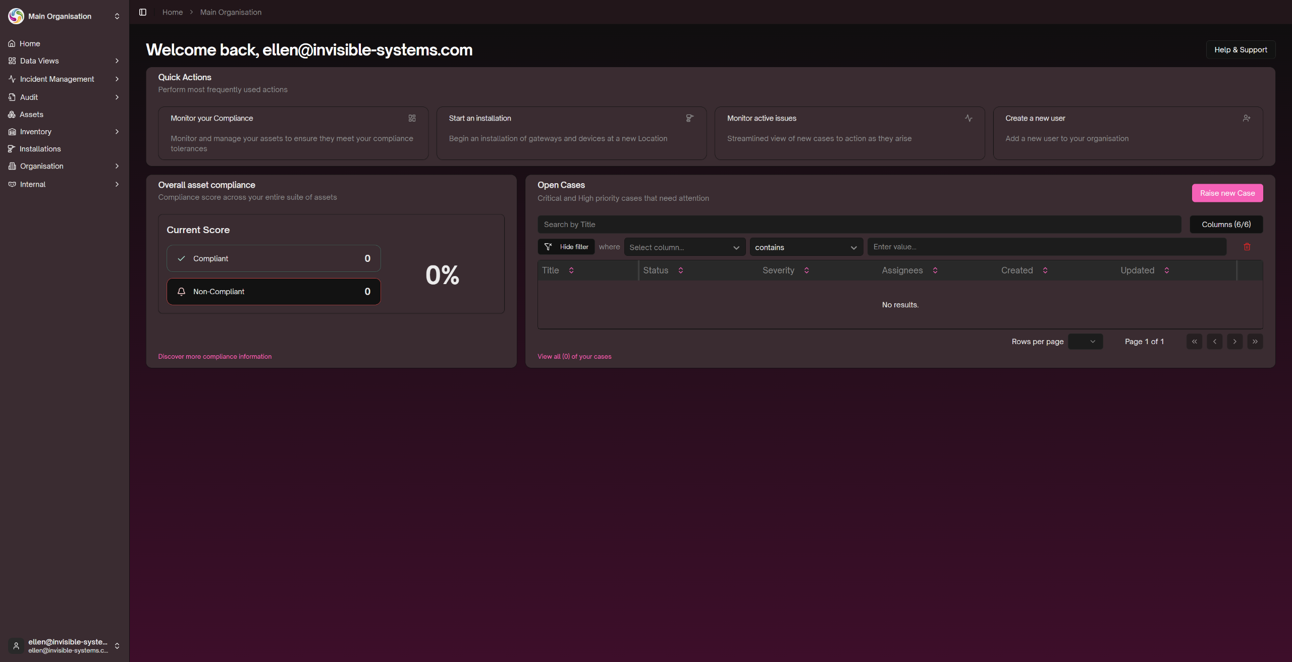1292x662 pixels.
Task: Click the Assets icon in sidebar
Action: pyautogui.click(x=12, y=115)
